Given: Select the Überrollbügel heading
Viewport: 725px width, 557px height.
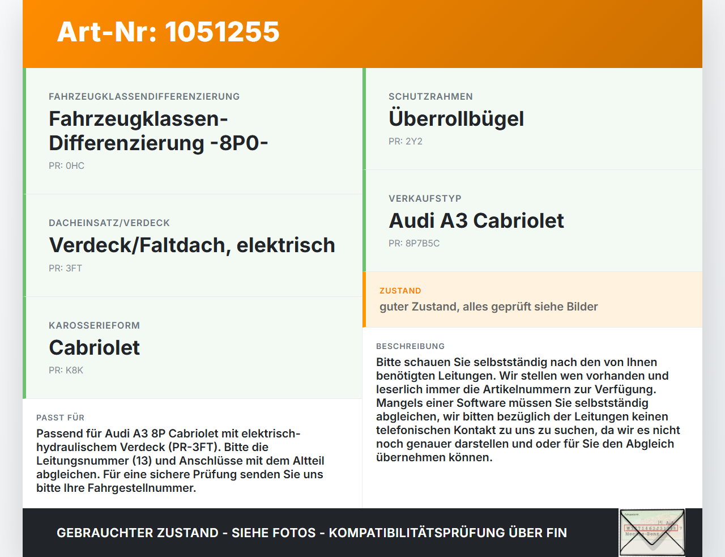Looking at the screenshot, I should click(x=456, y=119).
